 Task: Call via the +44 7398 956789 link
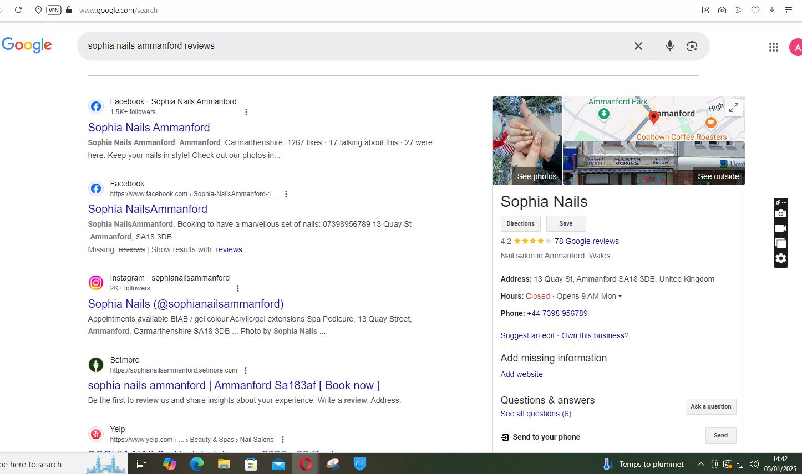tap(557, 313)
